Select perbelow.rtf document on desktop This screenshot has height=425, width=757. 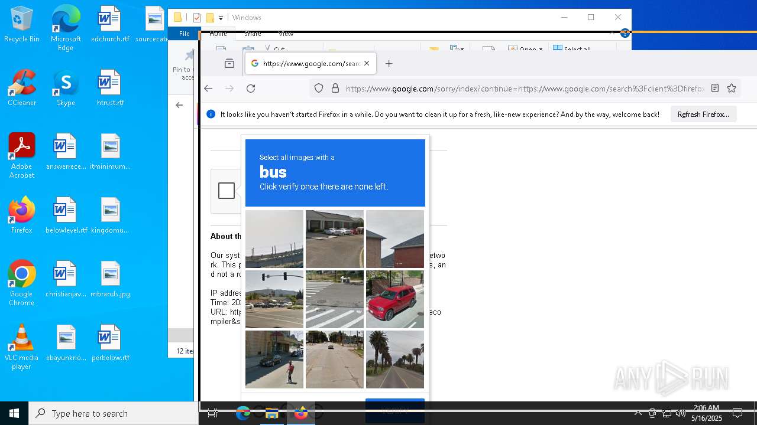pyautogui.click(x=110, y=343)
